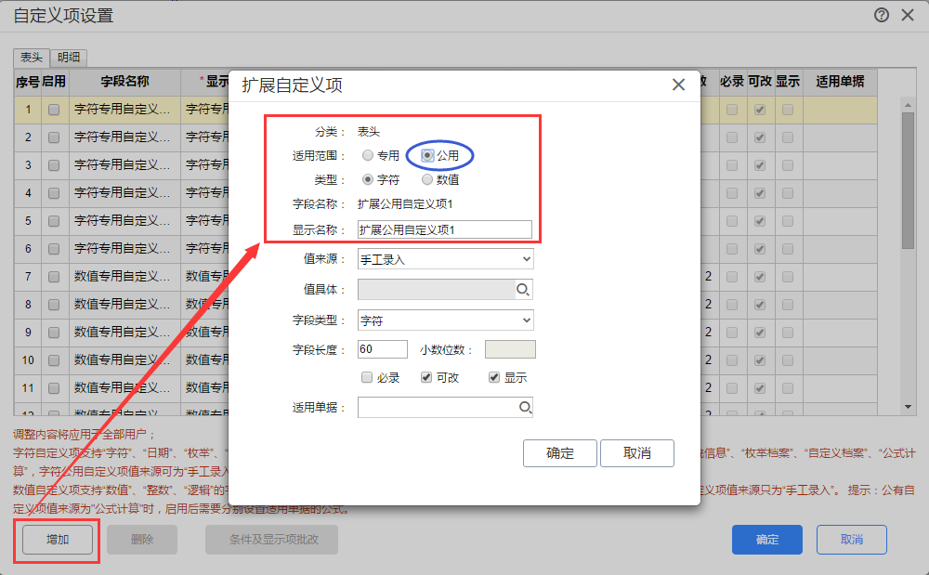Switch to the 明细 tab

[69, 58]
